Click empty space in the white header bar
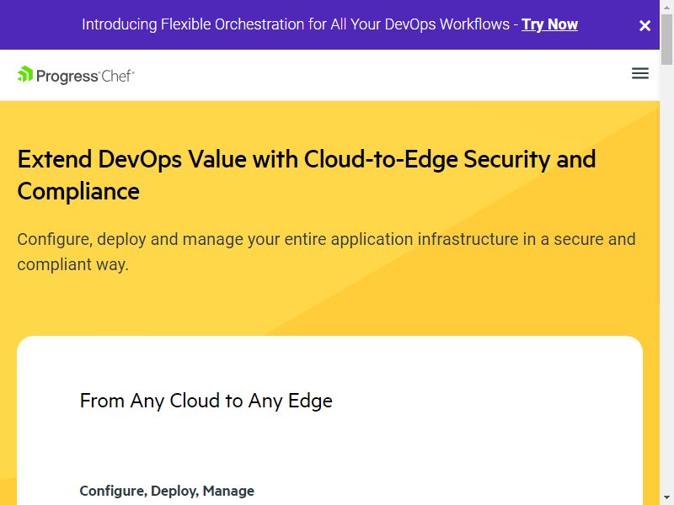This screenshot has height=505, width=674. click(x=378, y=75)
